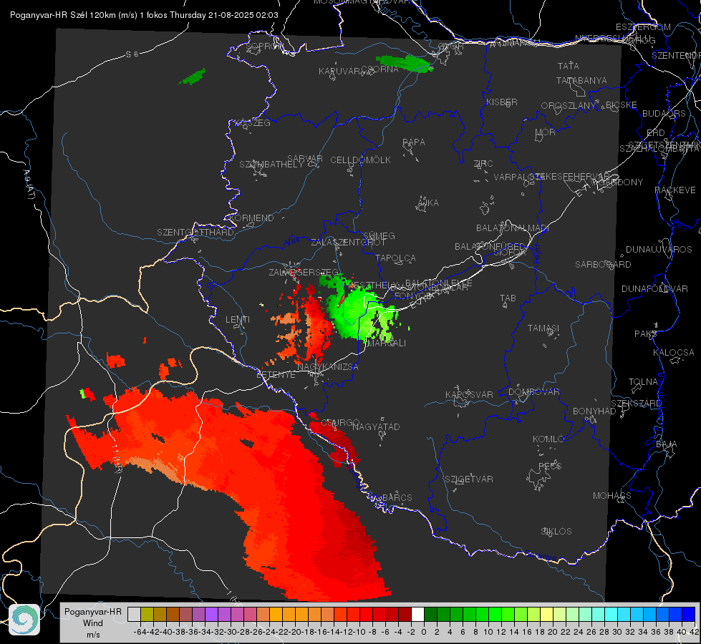Click the RÁCKEVE city label
Image resolution: width=701 pixels, height=644 pixels.
(675, 190)
